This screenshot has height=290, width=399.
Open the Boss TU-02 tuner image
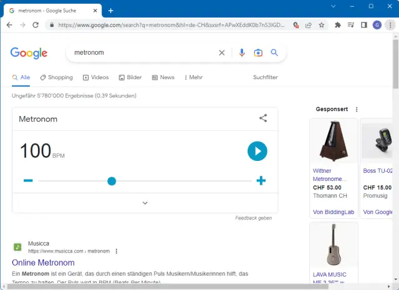377,141
